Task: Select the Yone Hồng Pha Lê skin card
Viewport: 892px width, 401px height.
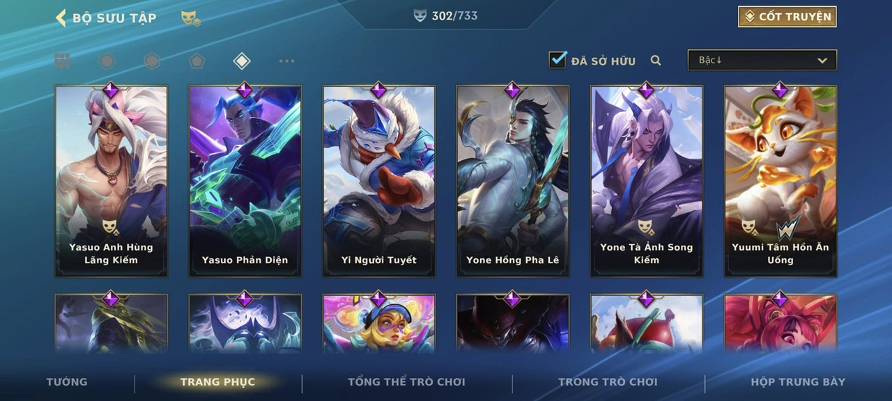Action: tap(513, 181)
